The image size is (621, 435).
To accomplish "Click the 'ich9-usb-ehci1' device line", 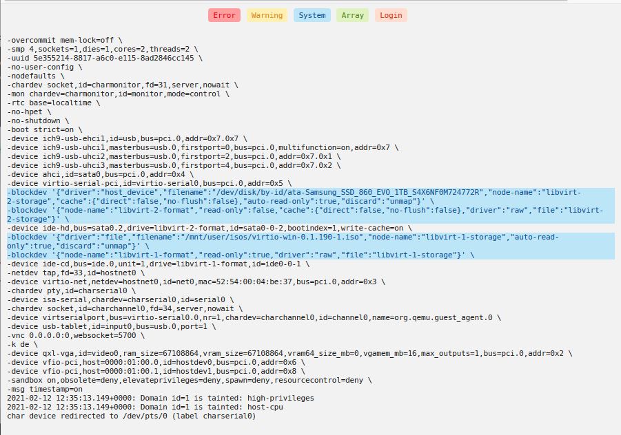I will (x=127, y=139).
